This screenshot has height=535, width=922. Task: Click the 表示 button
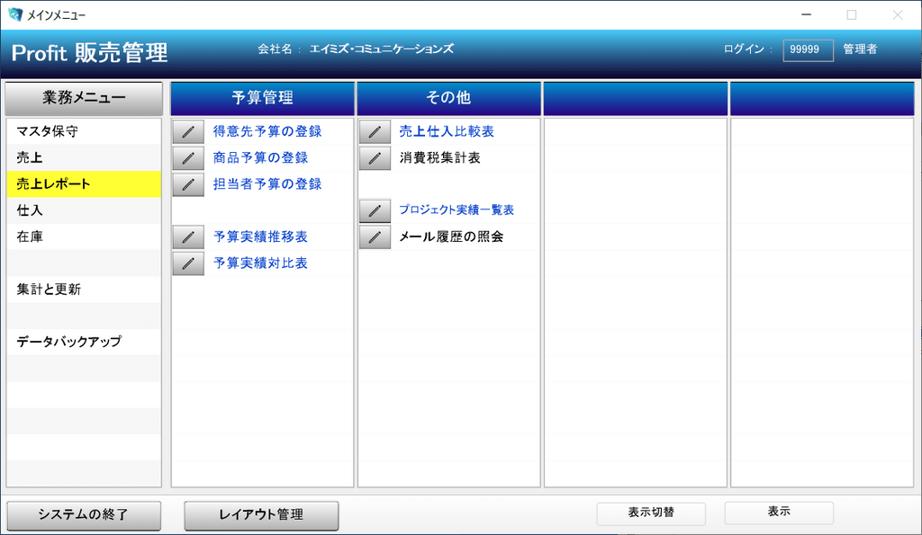point(779,513)
